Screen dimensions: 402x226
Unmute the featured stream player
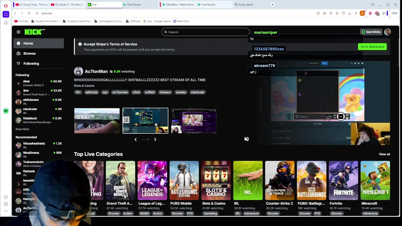click(247, 139)
